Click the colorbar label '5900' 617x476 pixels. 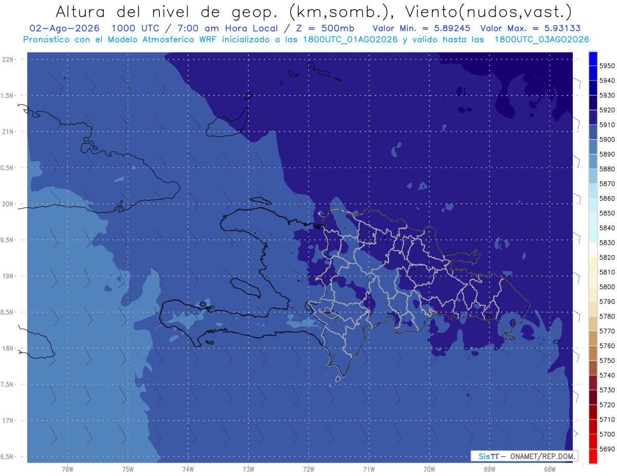[x=607, y=140]
